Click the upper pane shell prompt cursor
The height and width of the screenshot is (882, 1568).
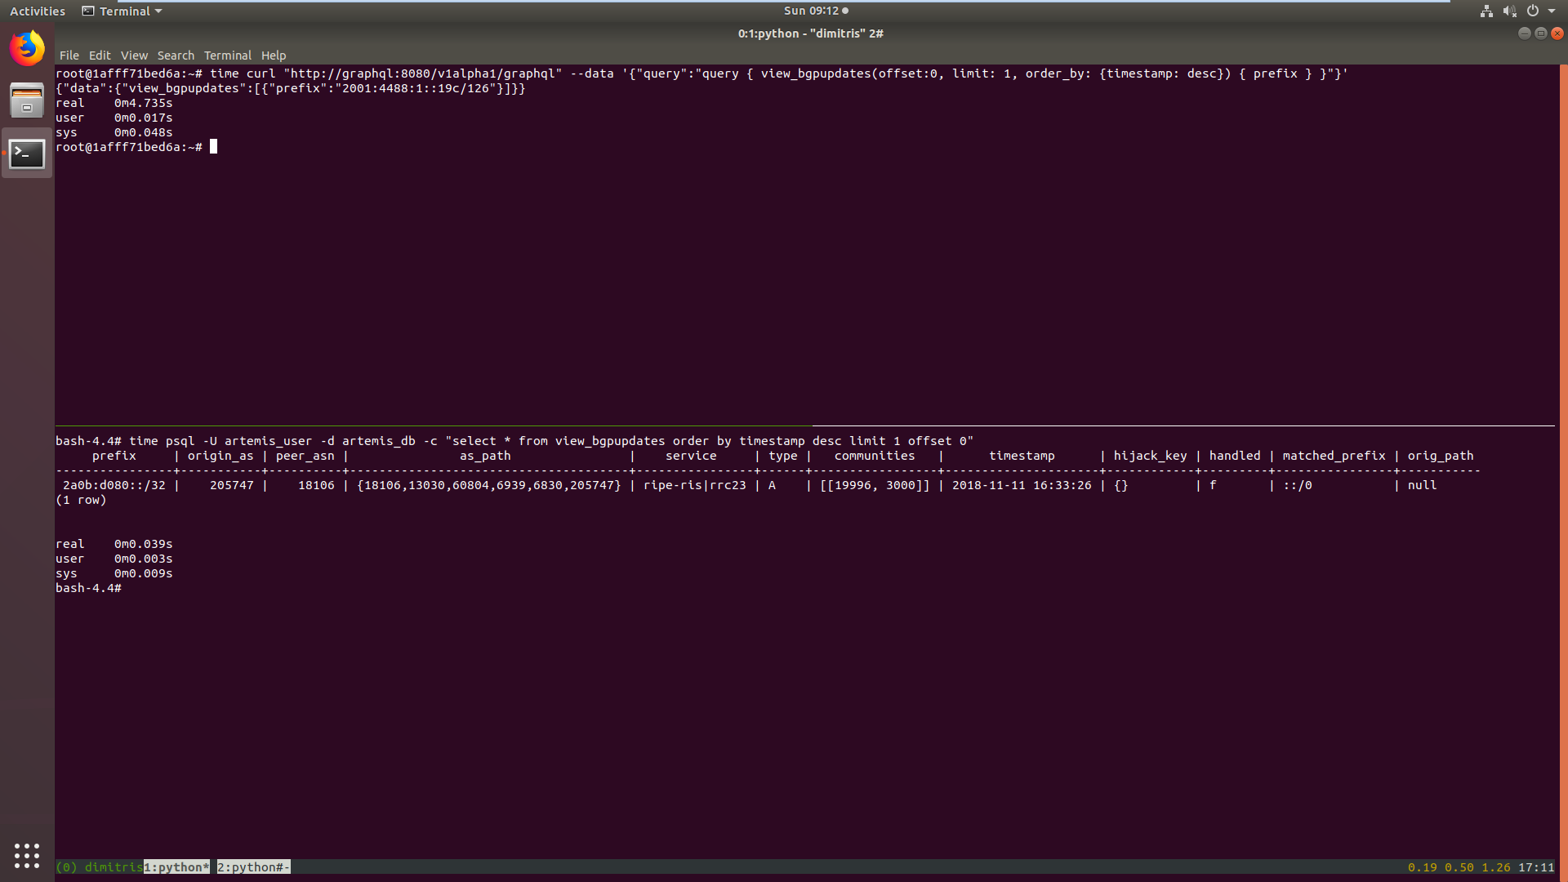213,147
